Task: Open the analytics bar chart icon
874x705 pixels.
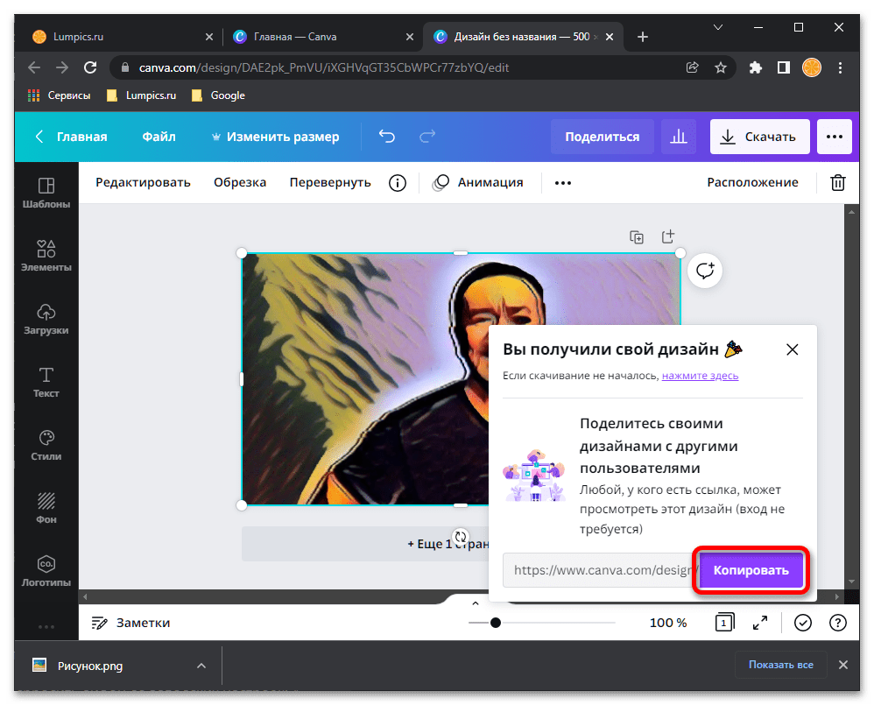Action: point(679,137)
